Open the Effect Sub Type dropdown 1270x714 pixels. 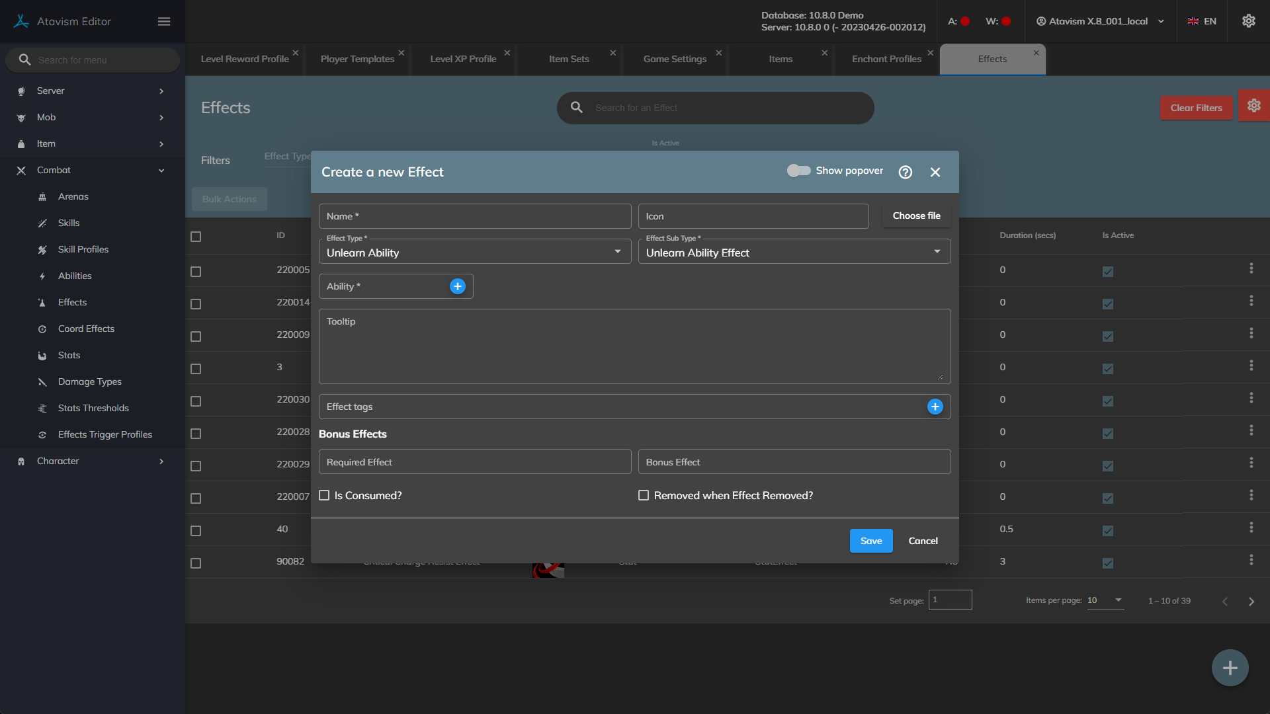[x=794, y=253]
